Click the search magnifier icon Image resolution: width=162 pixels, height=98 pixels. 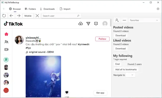click(x=78, y=16)
